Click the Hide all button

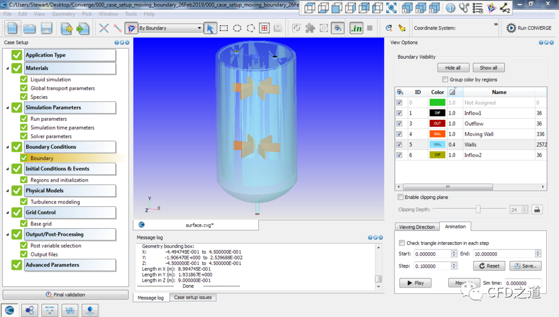pos(453,68)
